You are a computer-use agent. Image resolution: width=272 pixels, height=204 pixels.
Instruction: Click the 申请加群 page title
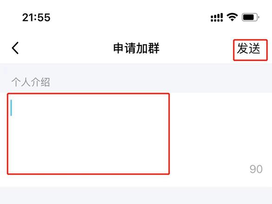(136, 48)
